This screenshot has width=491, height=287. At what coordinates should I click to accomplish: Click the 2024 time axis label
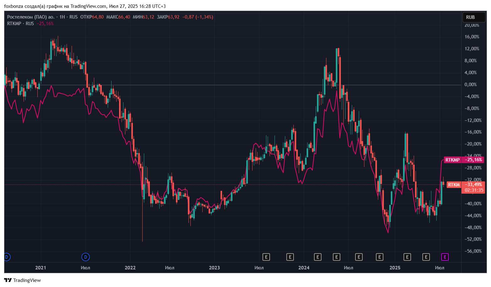(x=304, y=268)
